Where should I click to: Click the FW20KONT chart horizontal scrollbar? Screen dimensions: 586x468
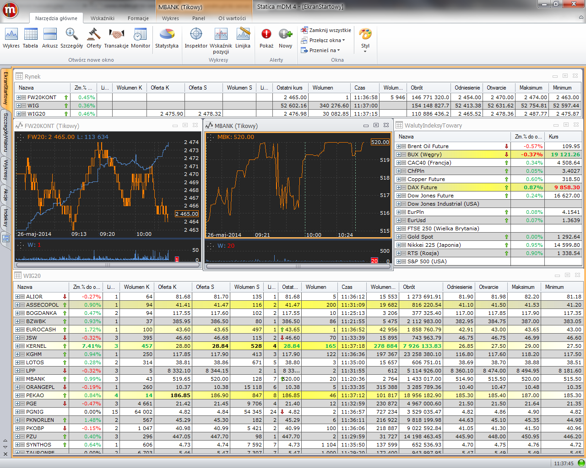[108, 265]
